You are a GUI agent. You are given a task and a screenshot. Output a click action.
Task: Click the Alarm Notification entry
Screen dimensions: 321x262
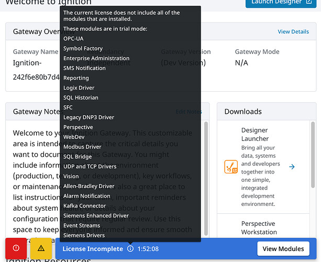(87, 196)
